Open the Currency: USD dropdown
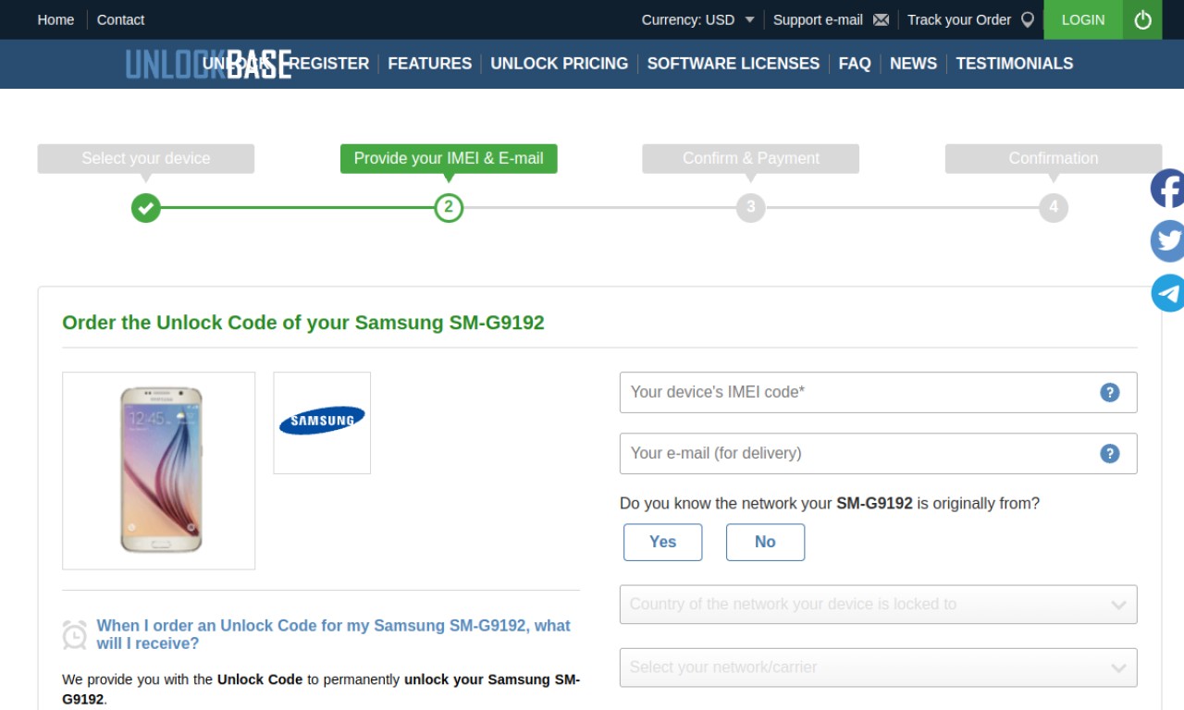 [698, 19]
